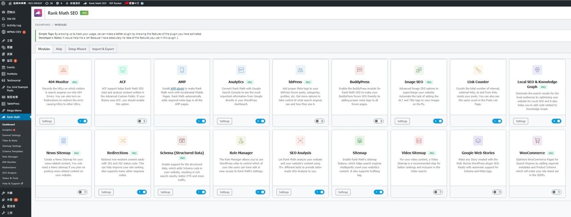Click the WordPress logo in admin bar
Viewport: 571px width, 217px height.
tap(3, 3)
